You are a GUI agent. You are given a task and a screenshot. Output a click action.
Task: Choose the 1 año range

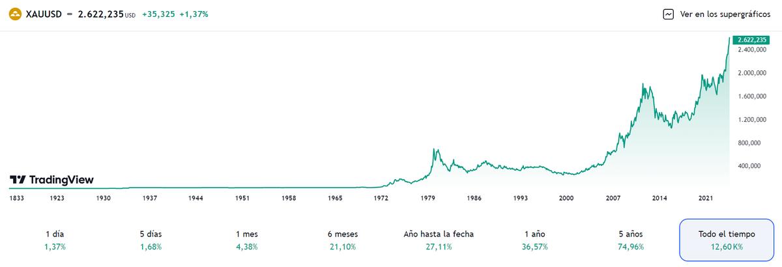[x=534, y=240]
